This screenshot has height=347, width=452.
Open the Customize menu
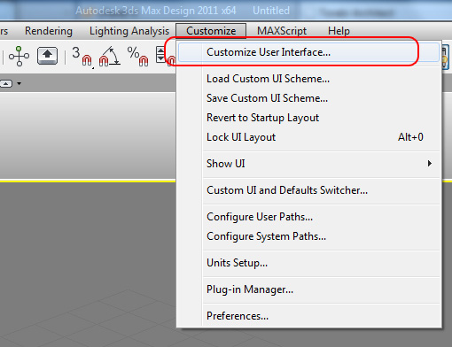211,31
